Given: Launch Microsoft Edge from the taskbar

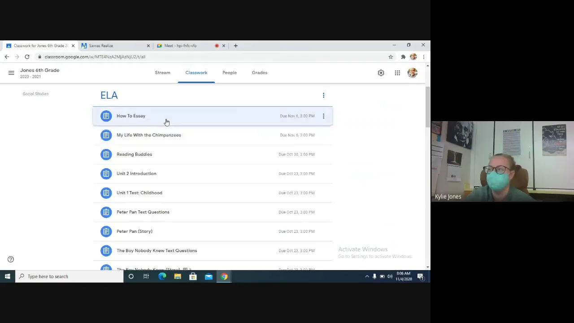Looking at the screenshot, I should (x=162, y=276).
